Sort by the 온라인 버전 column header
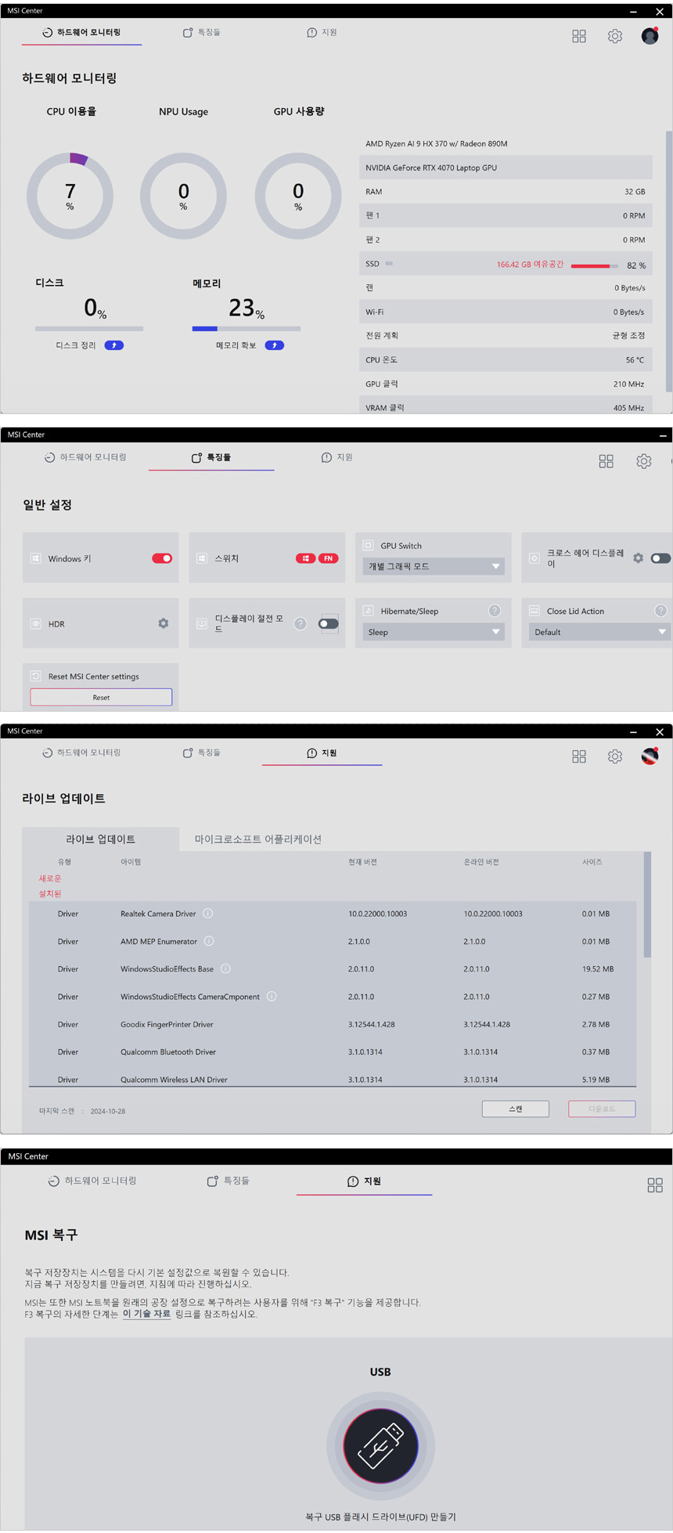Viewport: 673px width, 1533px height. [x=481, y=861]
